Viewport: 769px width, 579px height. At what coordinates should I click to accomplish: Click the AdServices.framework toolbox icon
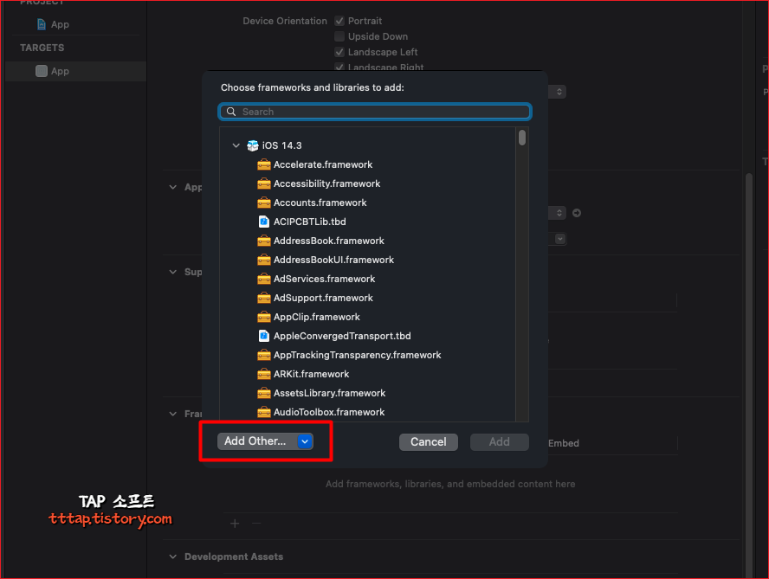click(x=264, y=279)
